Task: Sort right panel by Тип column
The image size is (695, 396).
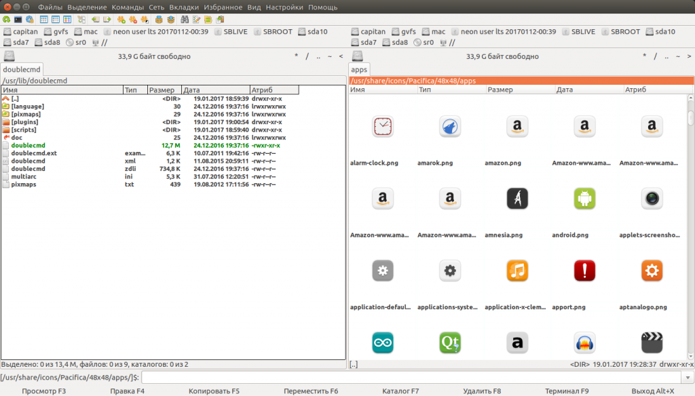Action: pos(451,90)
